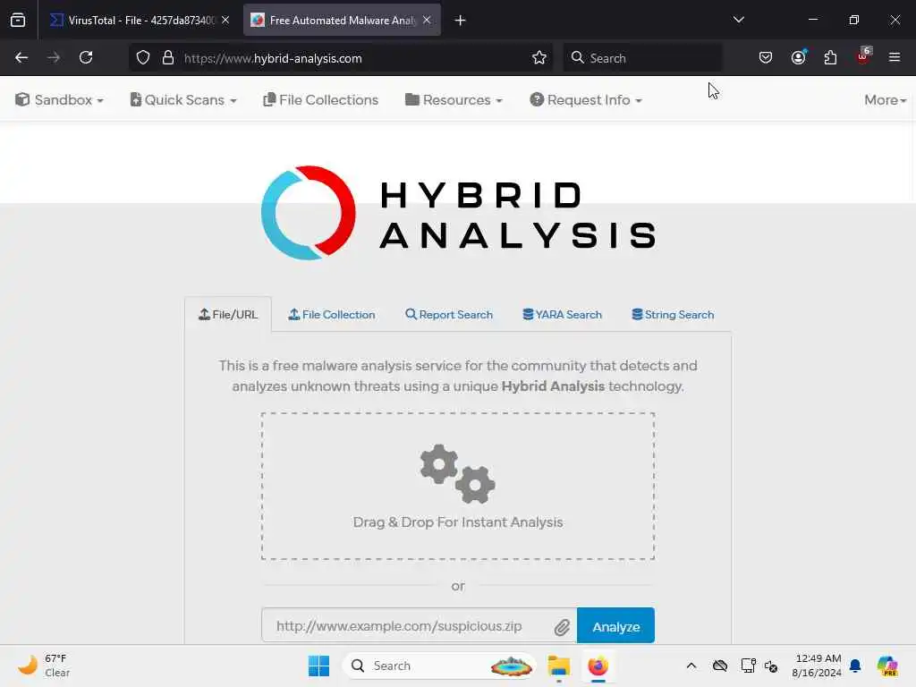Open File Explorer from taskbar
The image size is (916, 687).
[x=558, y=666]
